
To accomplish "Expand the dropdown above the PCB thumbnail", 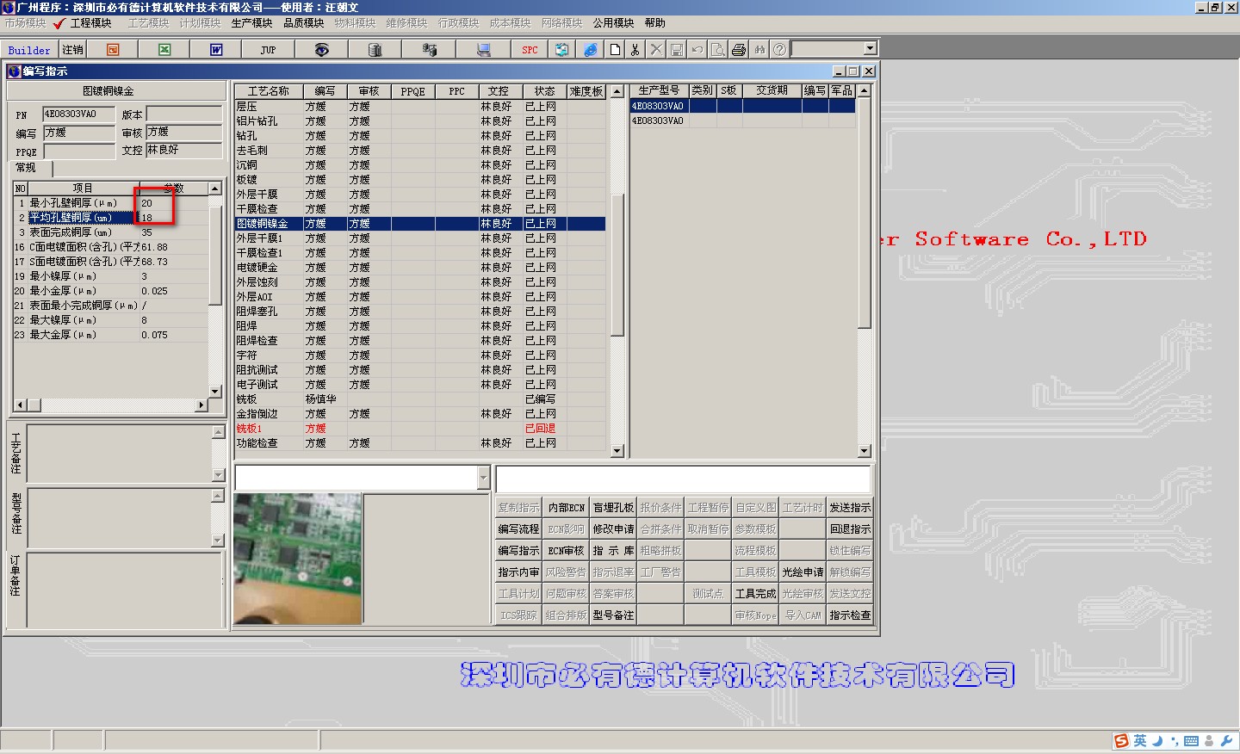I will (x=483, y=477).
